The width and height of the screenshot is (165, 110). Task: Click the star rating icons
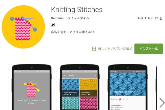(145, 18)
